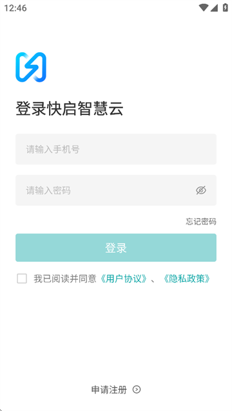Tap 申请注册 text to register
Image resolution: width=232 pixels, height=411 pixels.
click(x=109, y=390)
